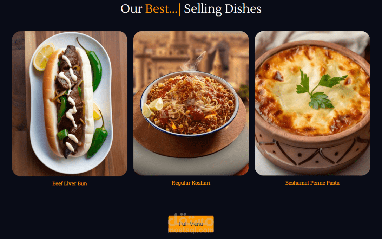Click the Beshamel Penne Pasta caption
The width and height of the screenshot is (382, 239).
312,183
